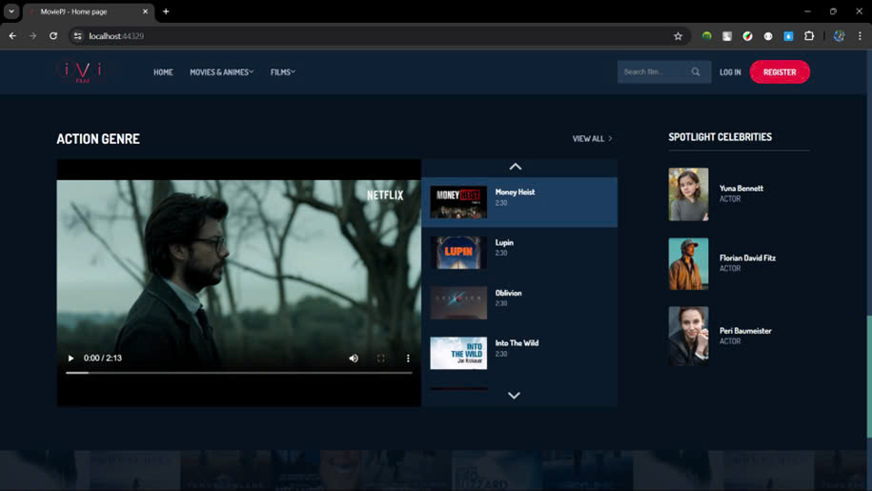Viewport: 872px width, 491px height.
Task: Show previous items with up chevron
Action: [x=516, y=166]
